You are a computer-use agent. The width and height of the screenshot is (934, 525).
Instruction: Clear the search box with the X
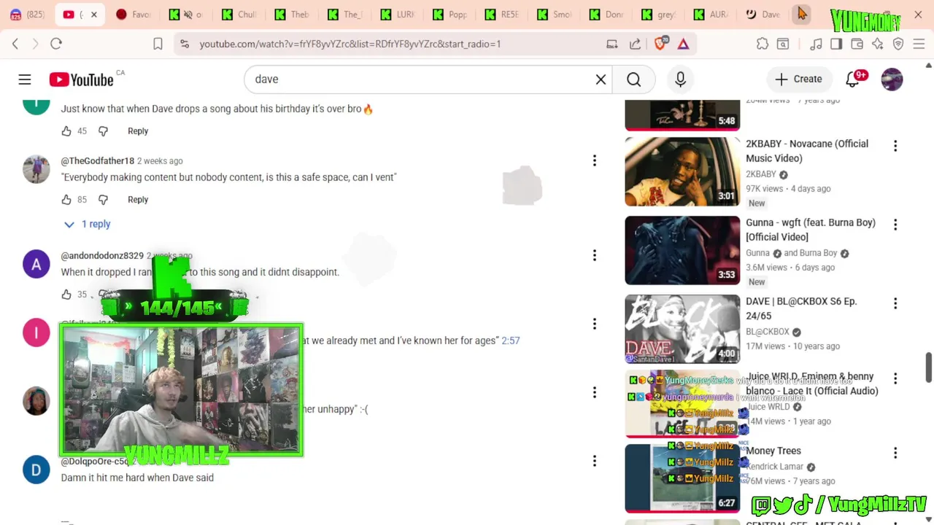[x=601, y=79]
